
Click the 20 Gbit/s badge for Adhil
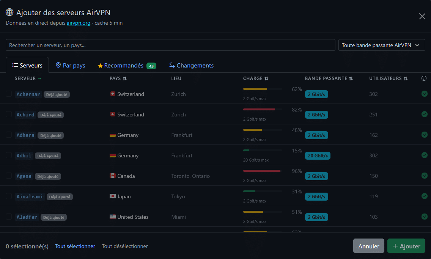coord(318,156)
